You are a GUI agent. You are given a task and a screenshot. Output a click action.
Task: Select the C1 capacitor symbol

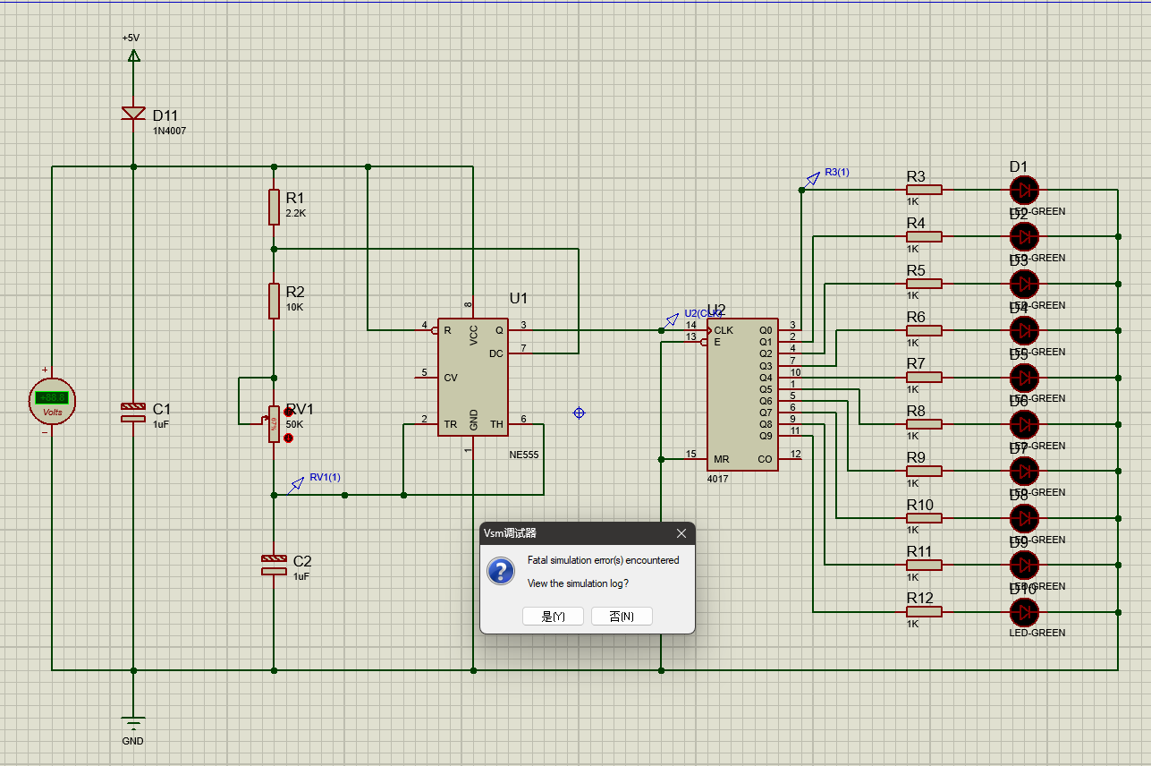[133, 413]
